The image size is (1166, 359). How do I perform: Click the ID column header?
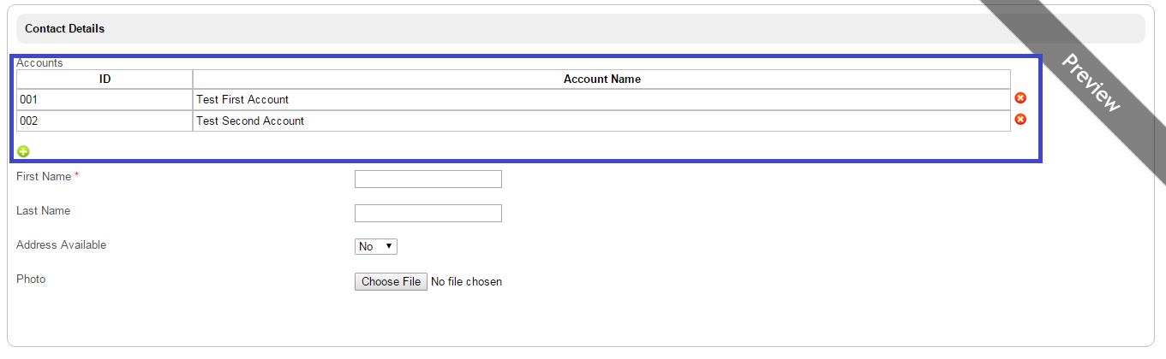point(105,79)
